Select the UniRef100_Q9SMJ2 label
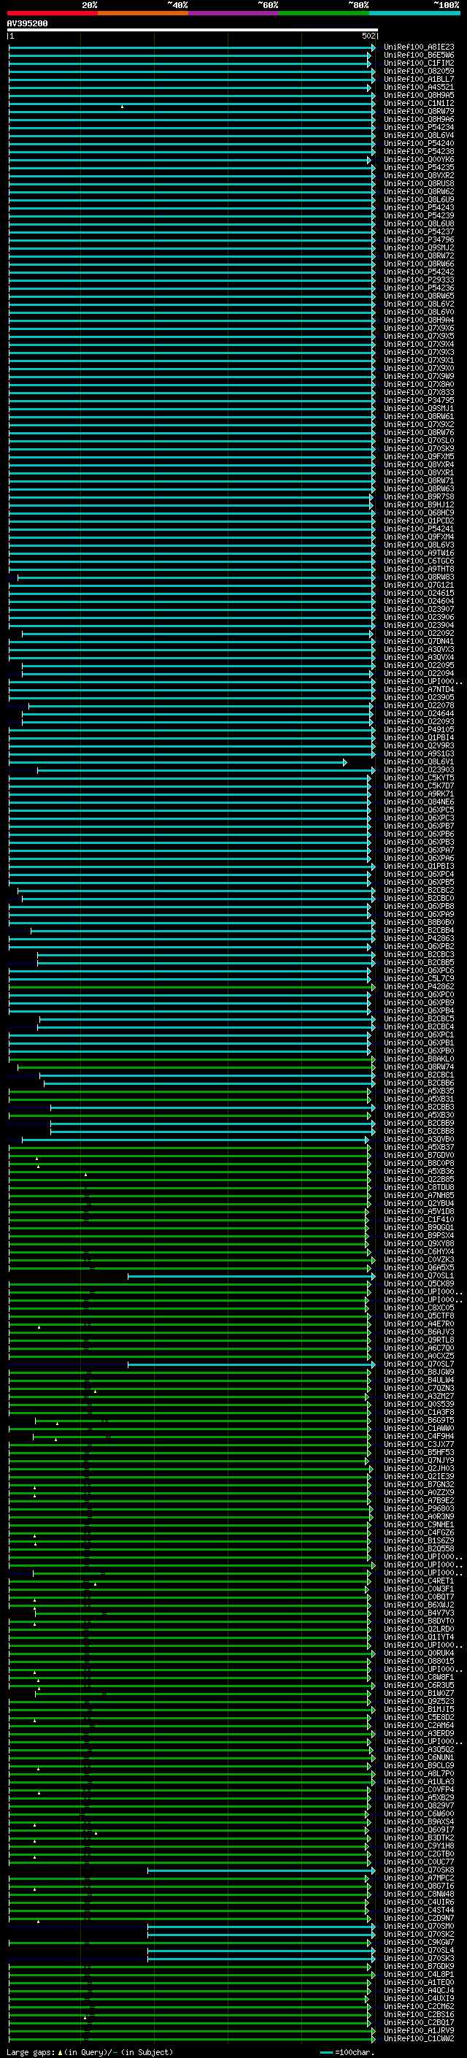The width and height of the screenshot is (467, 2058). pyautogui.click(x=419, y=247)
